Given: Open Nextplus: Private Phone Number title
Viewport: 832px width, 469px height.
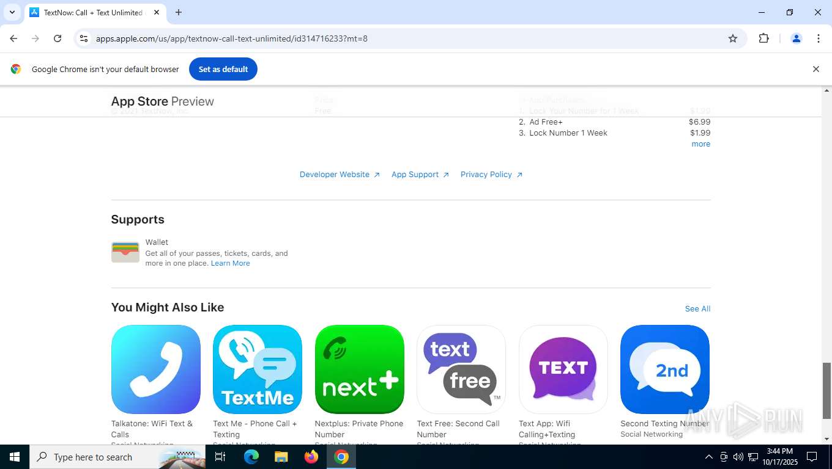Looking at the screenshot, I should 359,429.
